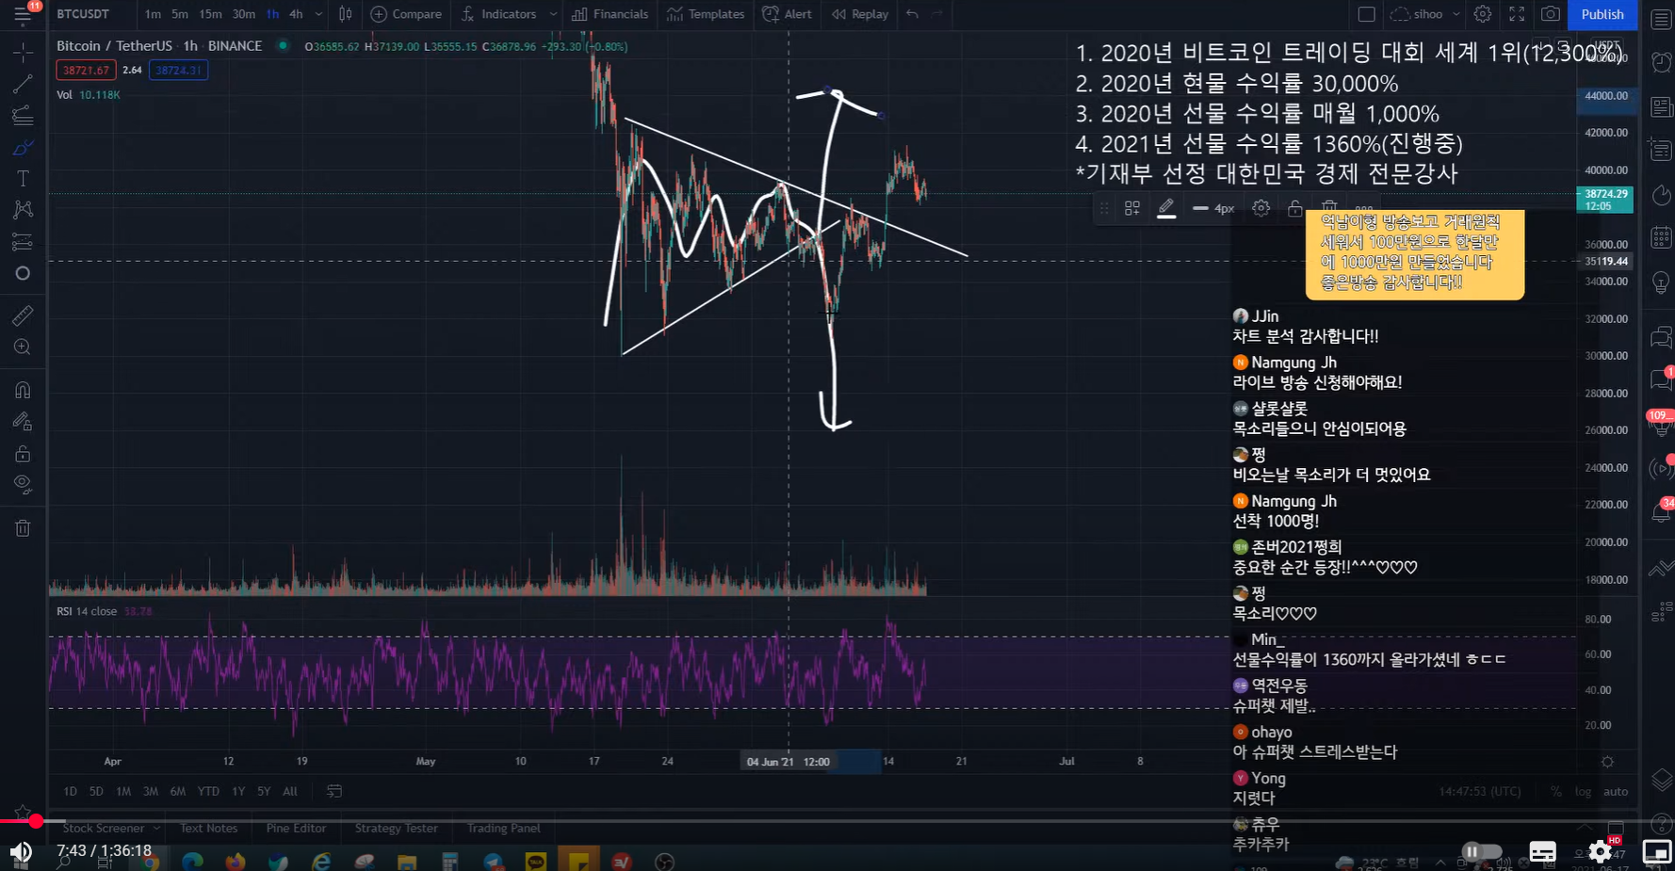Open the chart layout selector square
The width and height of the screenshot is (1675, 871).
(x=1367, y=14)
